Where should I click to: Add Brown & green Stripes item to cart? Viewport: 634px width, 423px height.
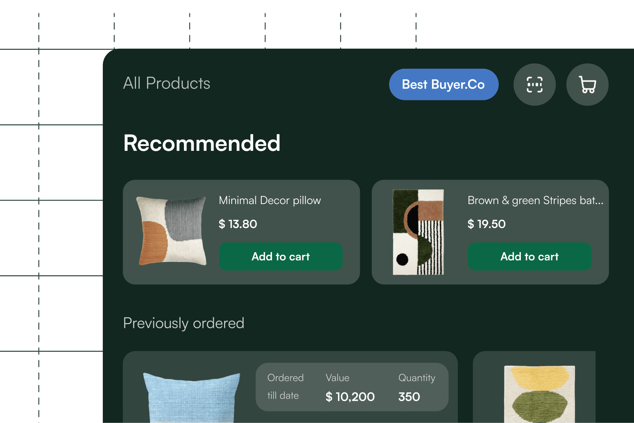(529, 256)
